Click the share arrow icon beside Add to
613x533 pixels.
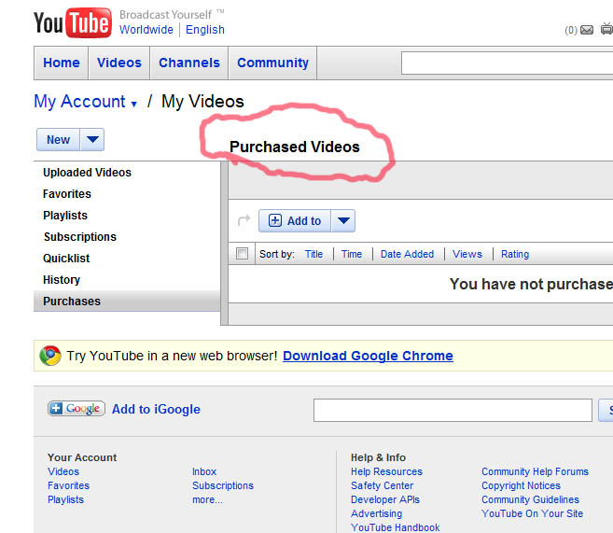244,220
